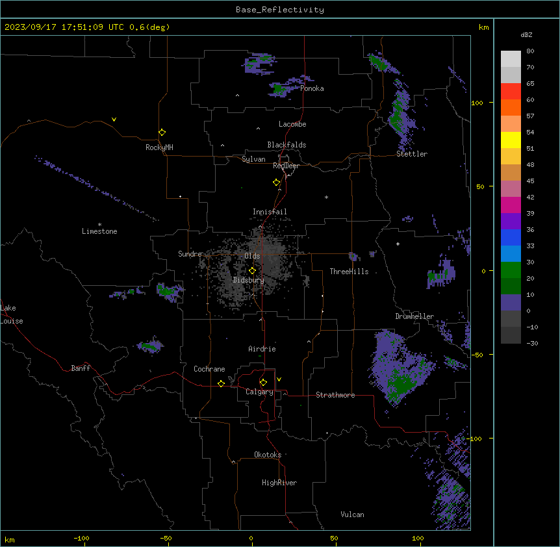Screen dimensions: 560x547
Task: Click the yellow diamond marker above RockyMH
Action: click(x=162, y=133)
